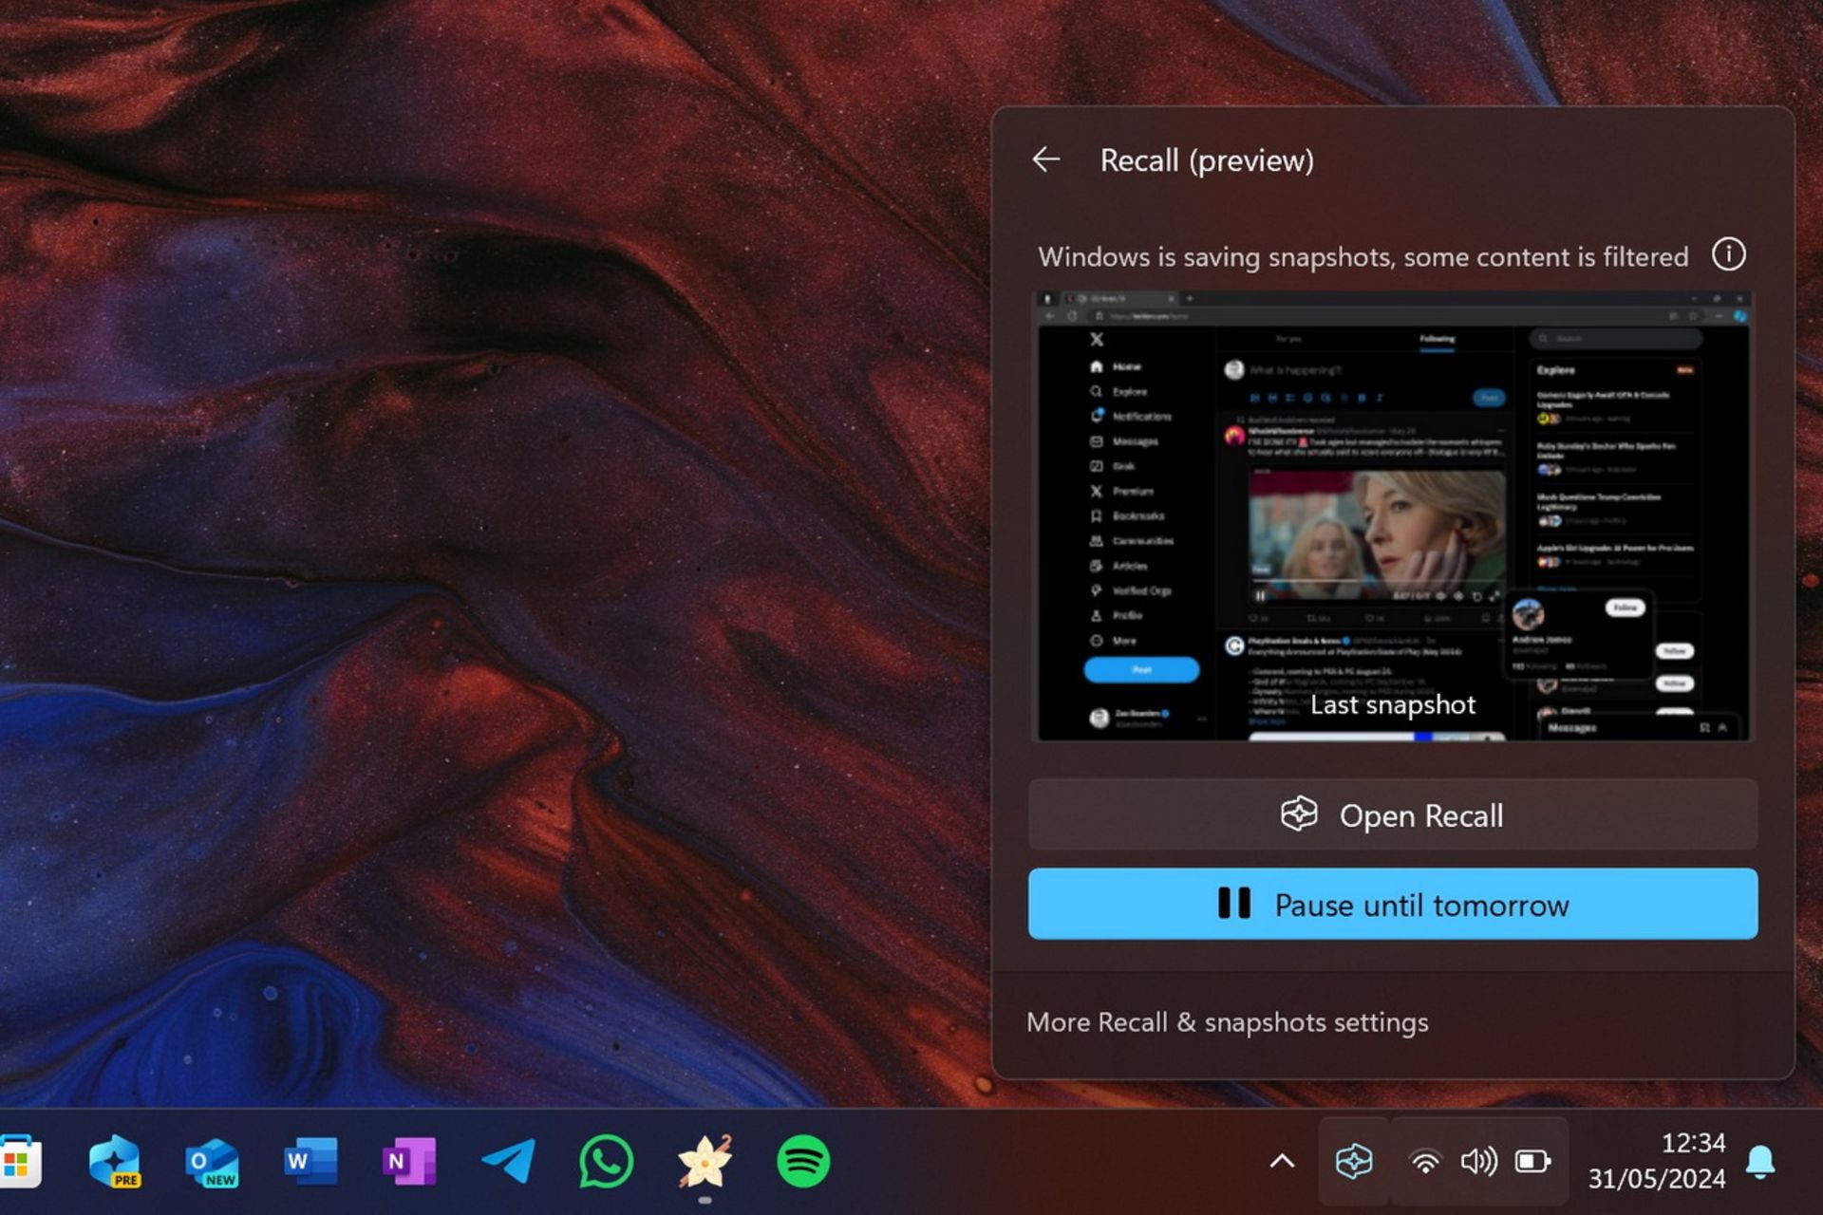Image resolution: width=1823 pixels, height=1215 pixels.
Task: Open More Recall snapshots settings
Action: 1229,1021
